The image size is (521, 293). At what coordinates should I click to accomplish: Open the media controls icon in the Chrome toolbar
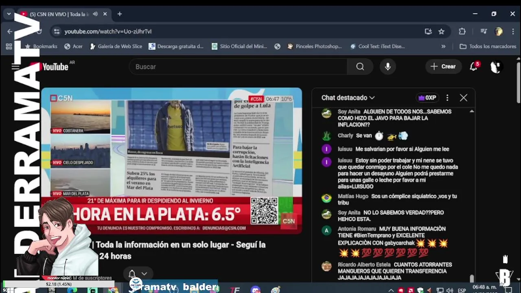point(484,31)
